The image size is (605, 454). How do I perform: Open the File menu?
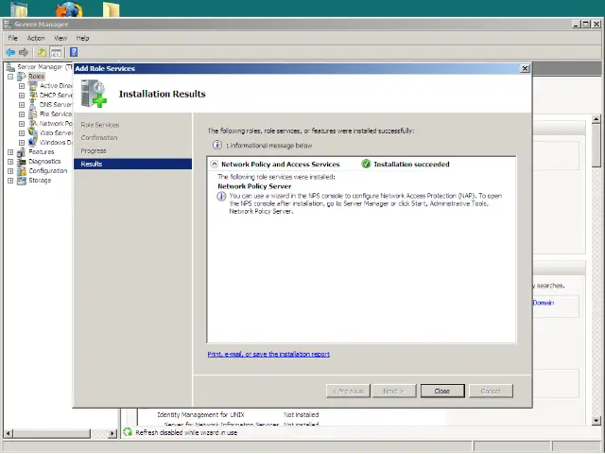click(x=12, y=38)
